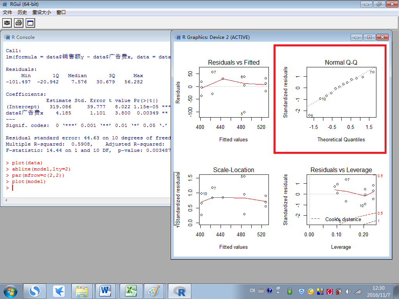The height and width of the screenshot is (299, 399).
Task: Click the R Console command prompt line
Action: coord(88,188)
